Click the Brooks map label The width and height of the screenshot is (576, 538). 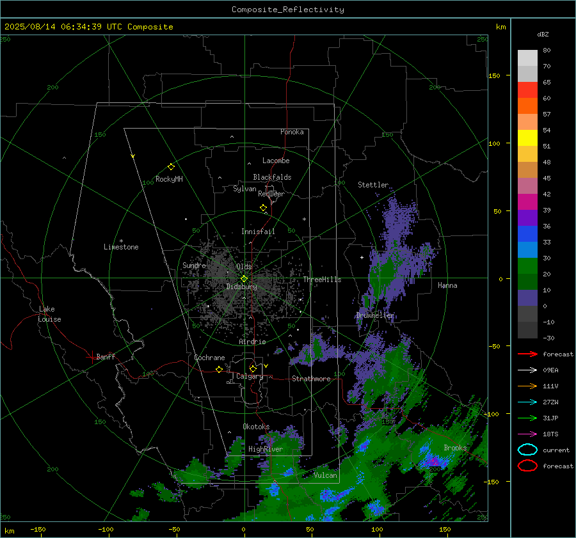[455, 448]
